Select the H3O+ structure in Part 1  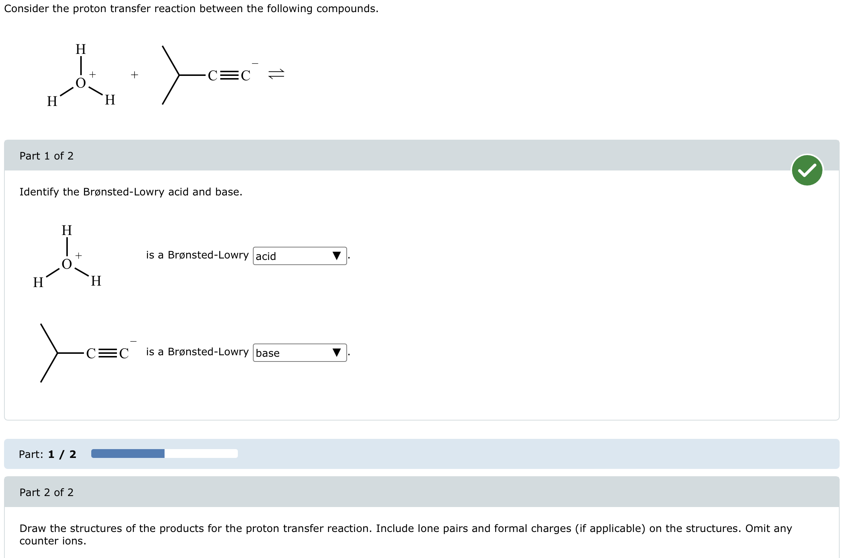(67, 257)
